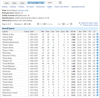
Task: Switch to the T20Is tab
Action: [x=22, y=3]
